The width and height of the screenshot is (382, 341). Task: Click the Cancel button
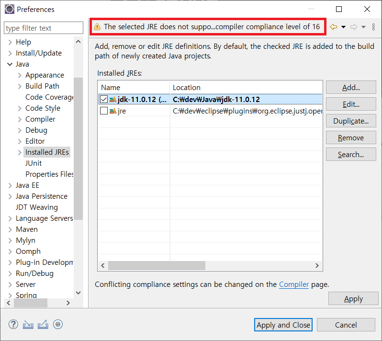pyautogui.click(x=346, y=325)
